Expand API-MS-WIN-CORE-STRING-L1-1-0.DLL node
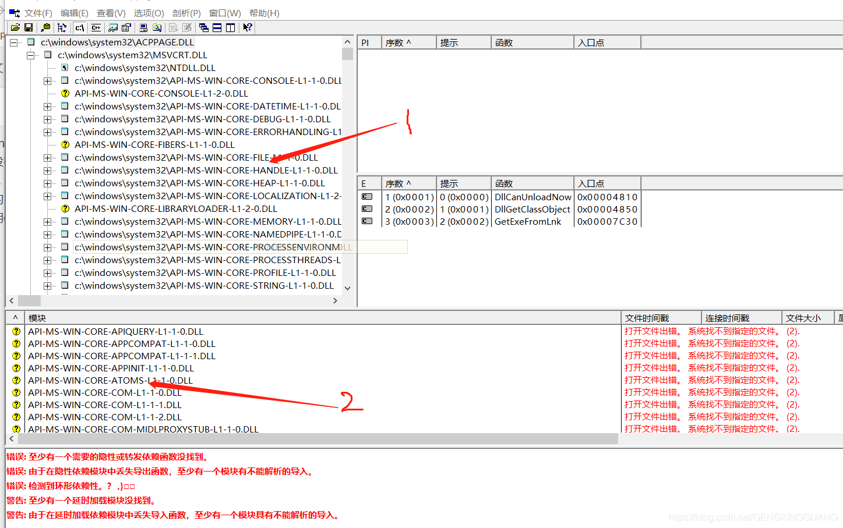 [x=47, y=286]
